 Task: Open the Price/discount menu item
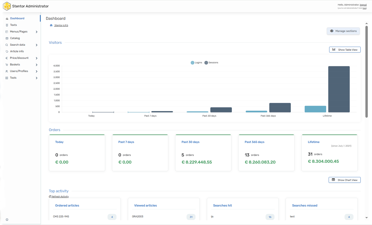19,58
